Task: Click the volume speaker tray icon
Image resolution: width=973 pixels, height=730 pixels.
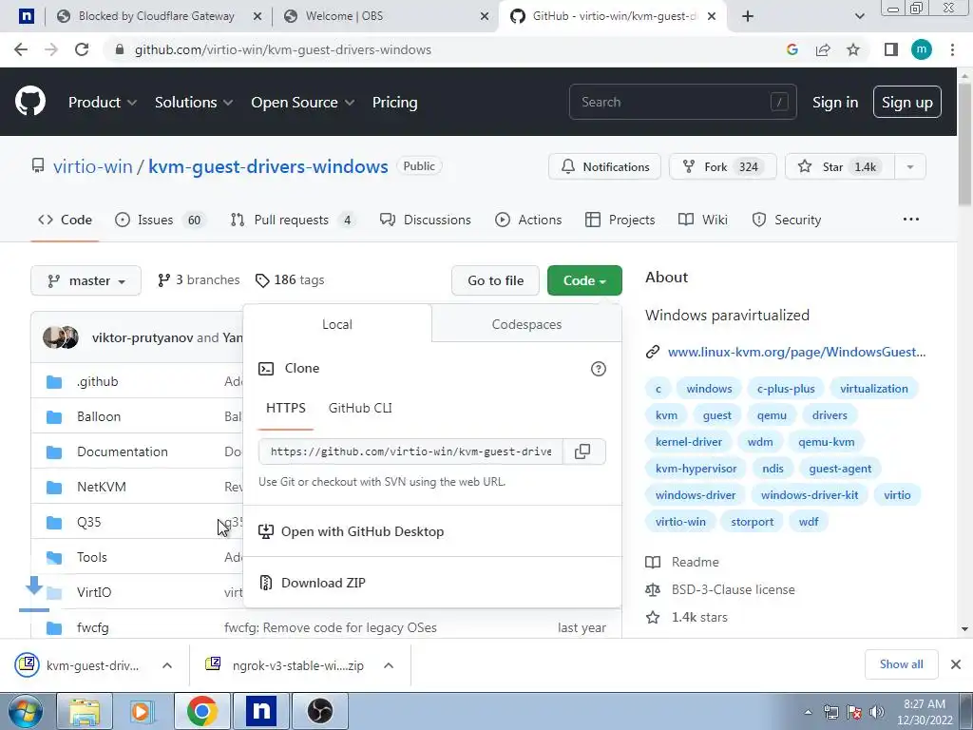Action: 877,712
